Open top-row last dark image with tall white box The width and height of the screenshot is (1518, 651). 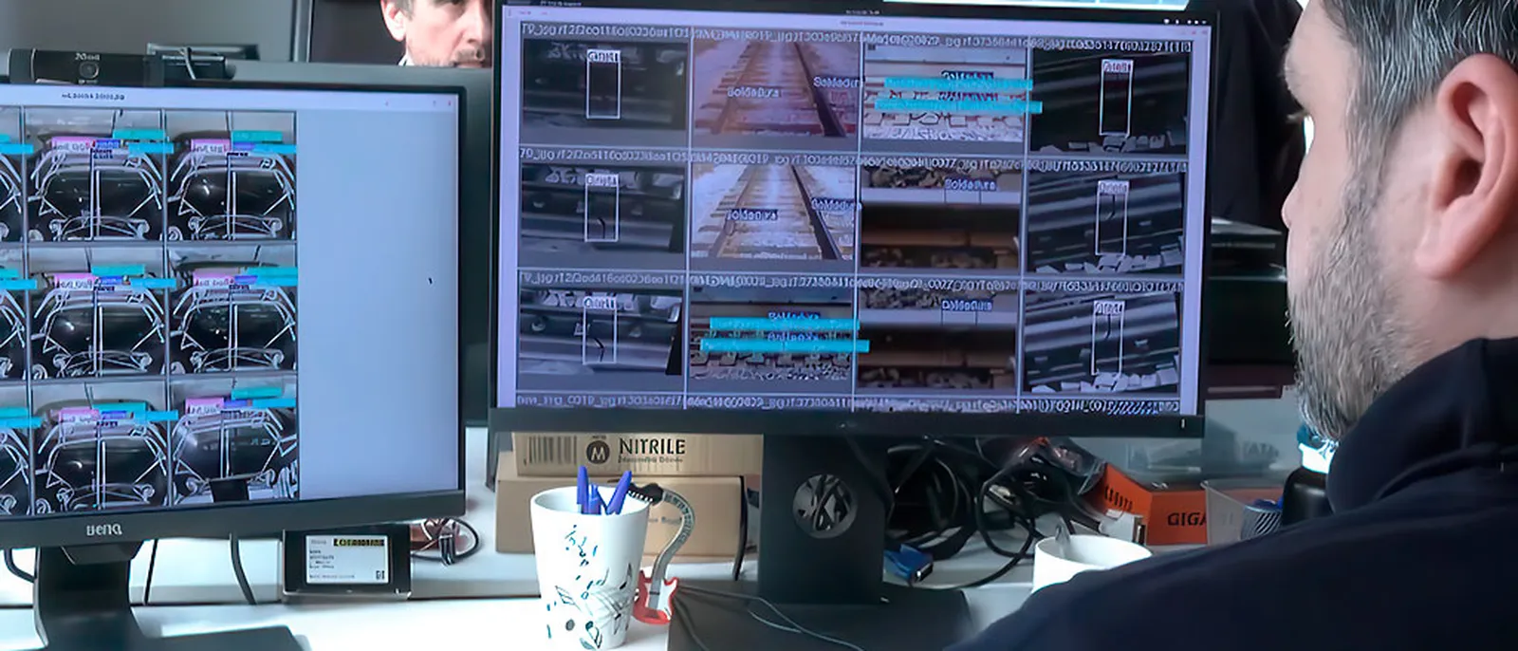pyautogui.click(x=1109, y=102)
